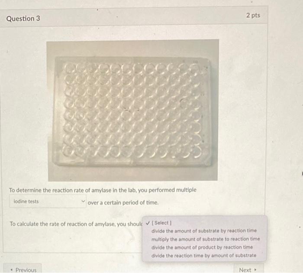Go to the Next question
Image resolution: width=303 pixels, height=273 pixels.
248,269
